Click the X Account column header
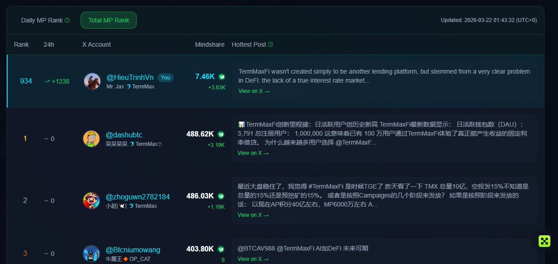Image resolution: width=558 pixels, height=264 pixels. point(96,45)
